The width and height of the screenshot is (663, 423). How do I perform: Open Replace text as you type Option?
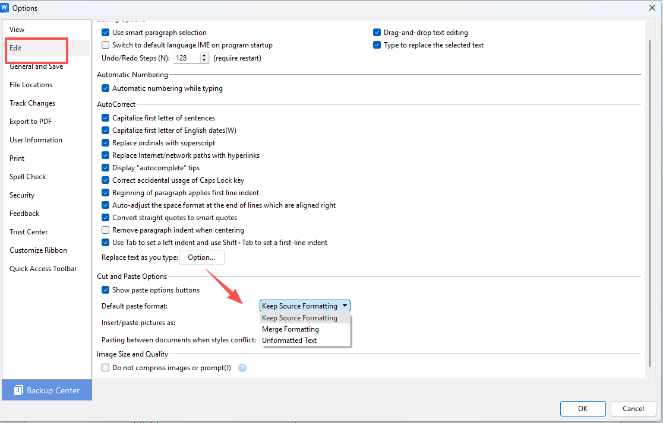(201, 257)
